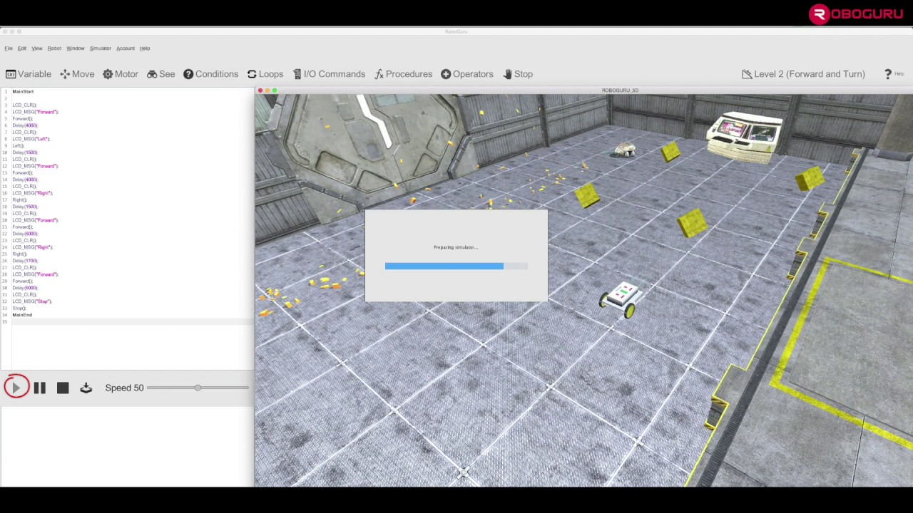Click the white robot in the 3D simulator
This screenshot has height=513, width=913.
point(621,299)
